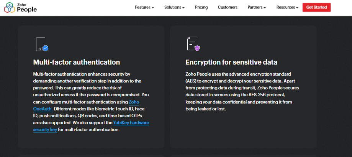Expand the Solutions dropdown menu
352x157 pixels.
(x=174, y=7)
